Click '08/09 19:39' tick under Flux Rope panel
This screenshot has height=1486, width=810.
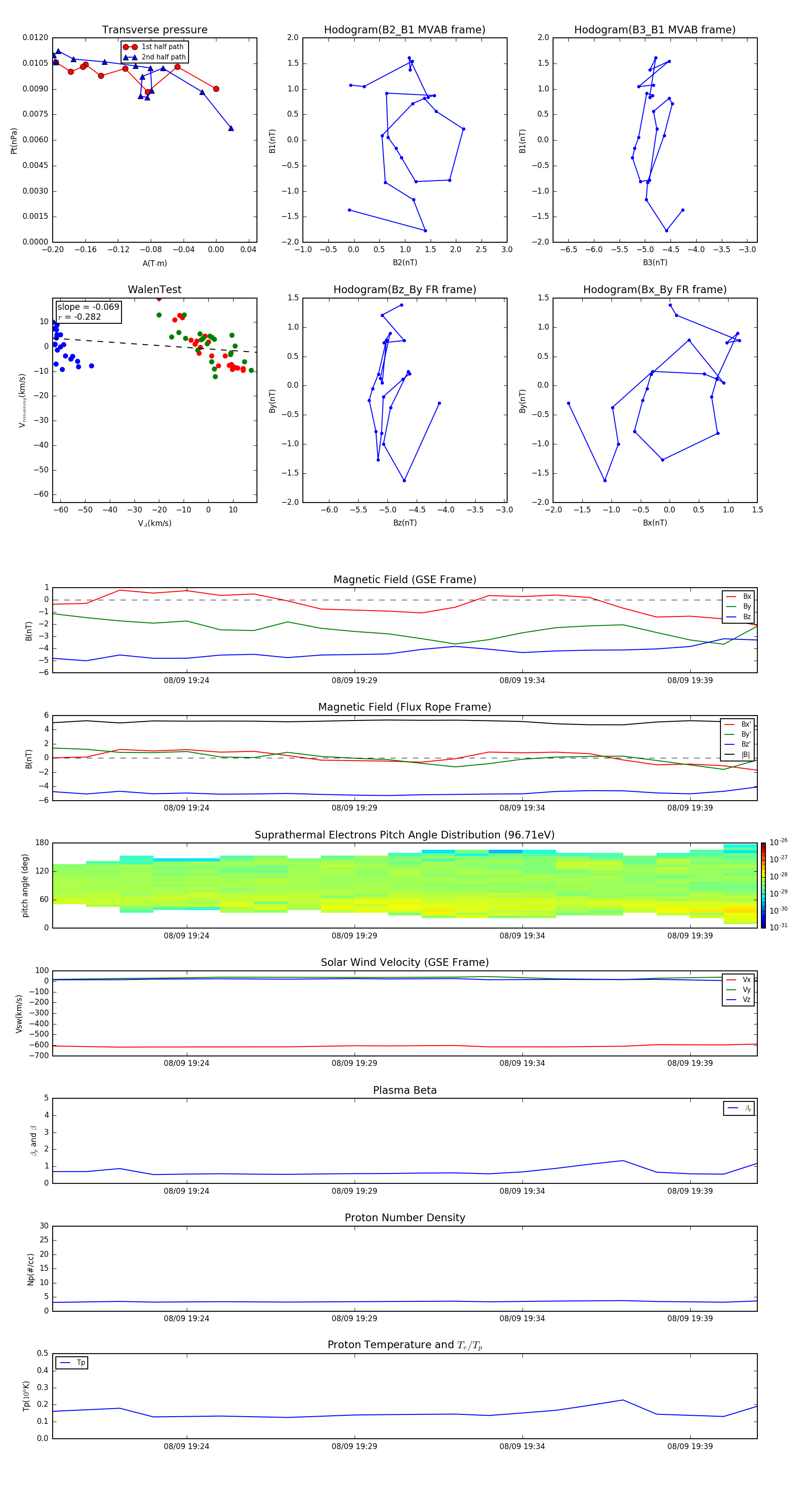tap(690, 808)
